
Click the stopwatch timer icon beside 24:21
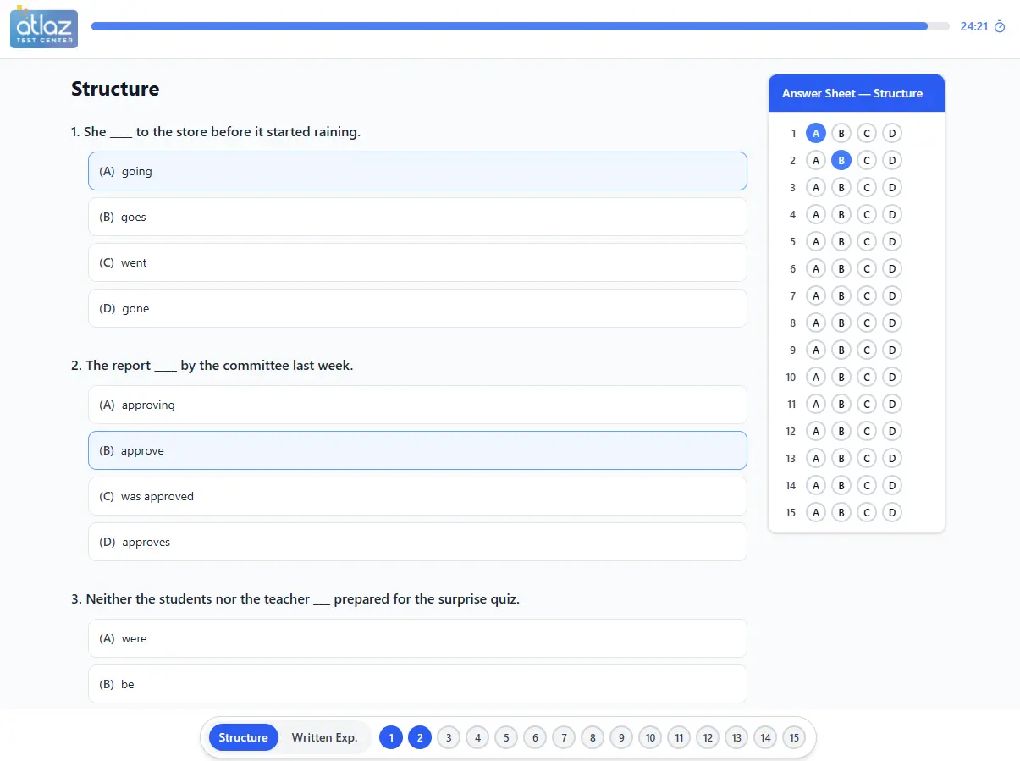1000,26
